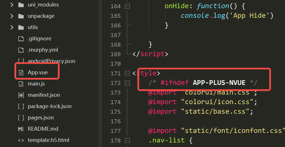Open package-lock.json in the file tree
Viewport: 285px width, 147px height.
click(x=49, y=106)
